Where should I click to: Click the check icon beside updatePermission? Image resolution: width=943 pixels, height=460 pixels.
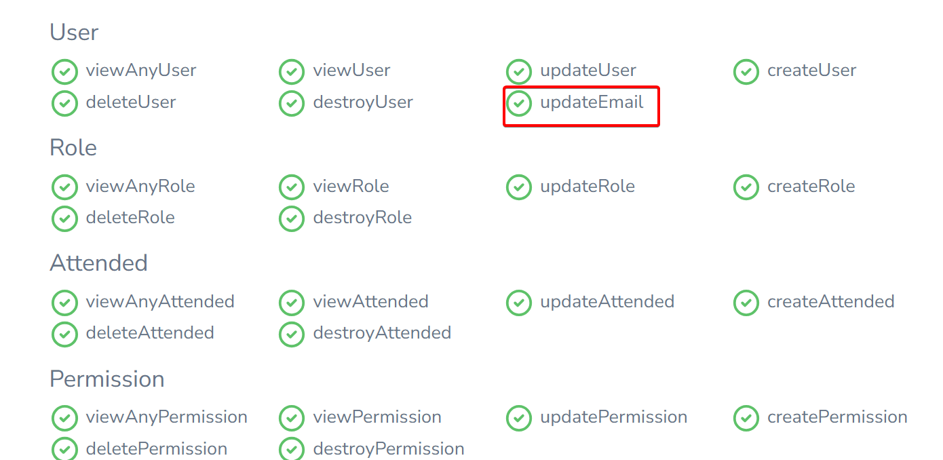click(519, 418)
